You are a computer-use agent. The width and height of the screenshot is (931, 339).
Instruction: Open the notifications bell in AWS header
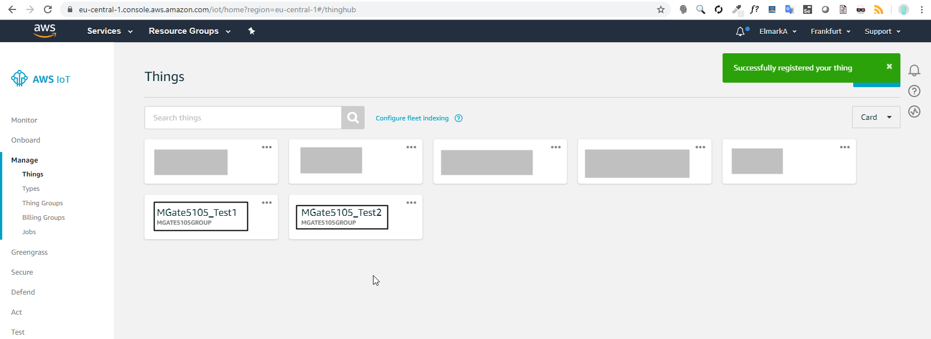(740, 32)
